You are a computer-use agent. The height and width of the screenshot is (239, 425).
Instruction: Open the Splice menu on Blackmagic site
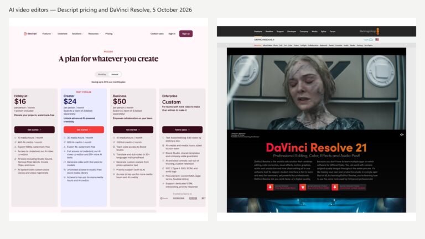tap(324, 32)
